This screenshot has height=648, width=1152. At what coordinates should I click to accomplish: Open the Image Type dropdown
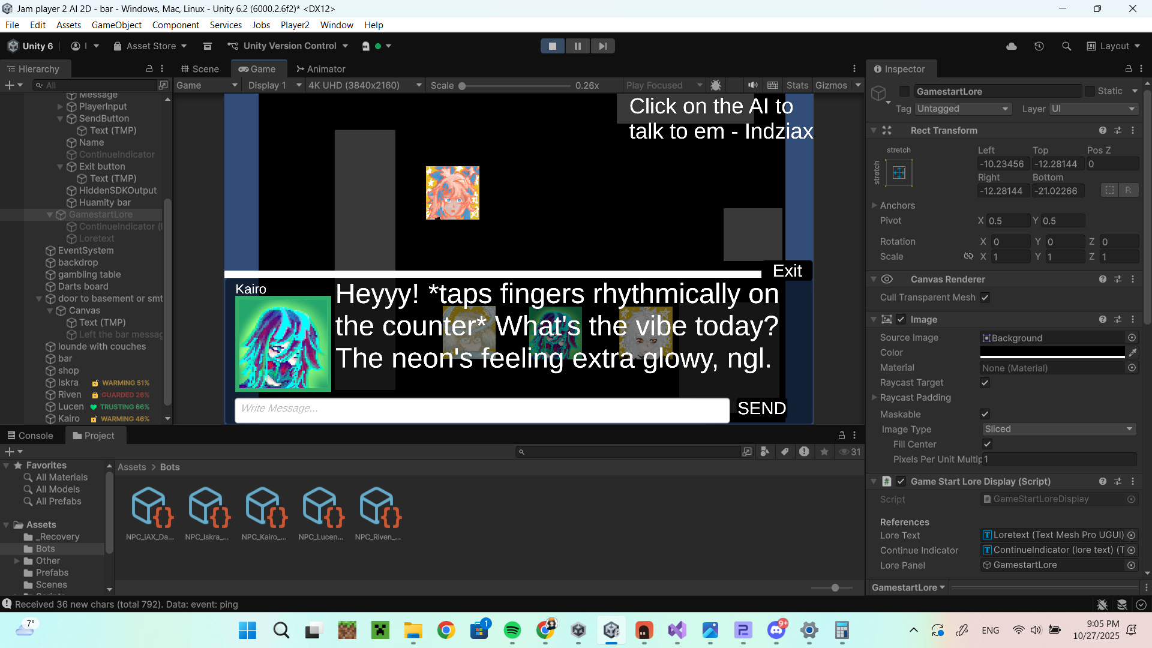[x=1058, y=429]
